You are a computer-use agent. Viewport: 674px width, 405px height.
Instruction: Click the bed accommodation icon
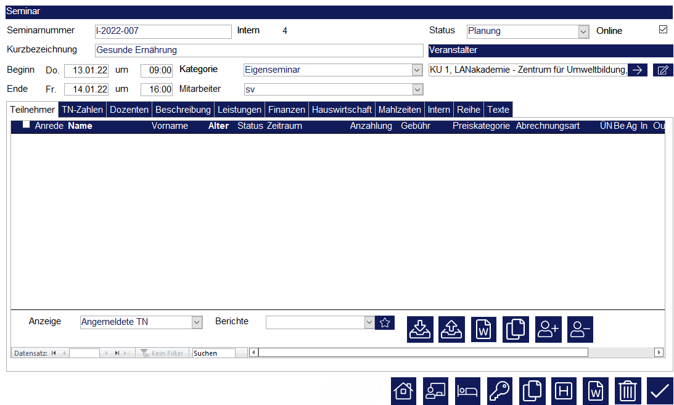click(467, 391)
